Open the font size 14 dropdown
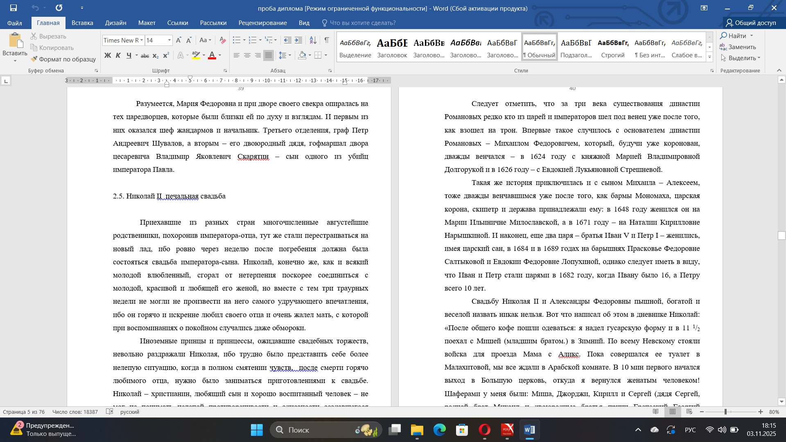This screenshot has width=786, height=442. tap(169, 40)
